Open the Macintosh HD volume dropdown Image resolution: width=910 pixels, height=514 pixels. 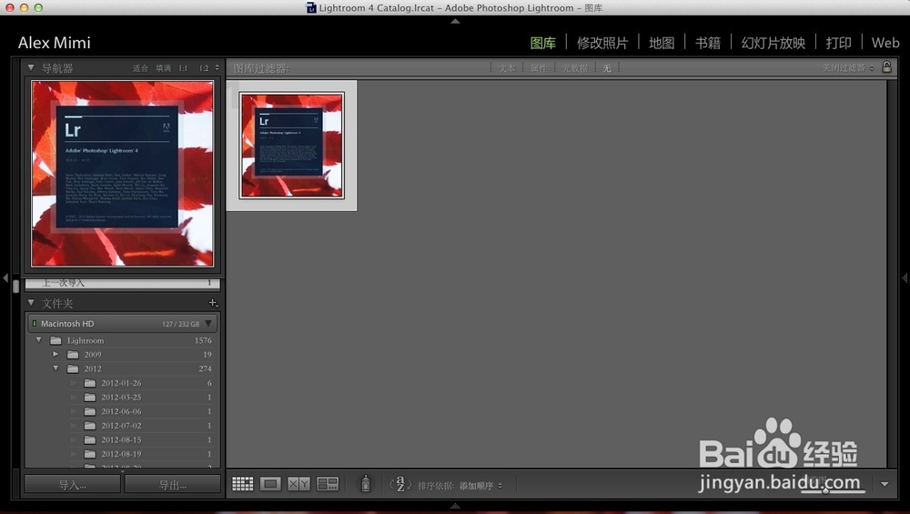pyautogui.click(x=208, y=323)
